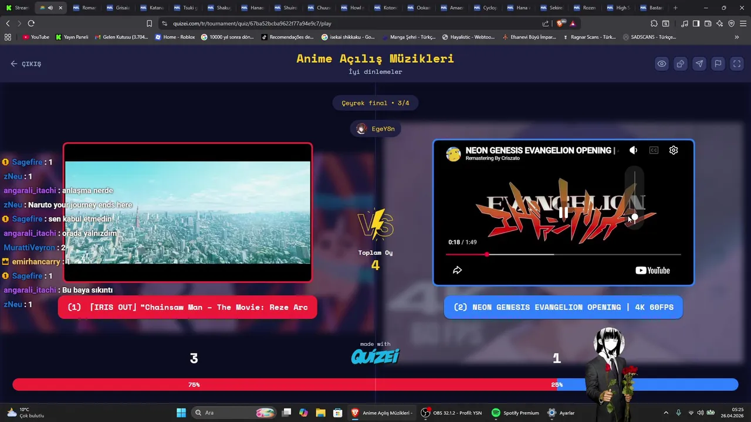This screenshot has width=751, height=422.
Task: Vote for IRIS OUT Chainsaw Man option
Action: pyautogui.click(x=187, y=307)
